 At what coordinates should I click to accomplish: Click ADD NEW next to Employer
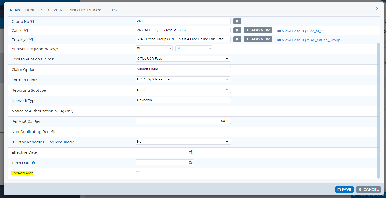point(258,39)
